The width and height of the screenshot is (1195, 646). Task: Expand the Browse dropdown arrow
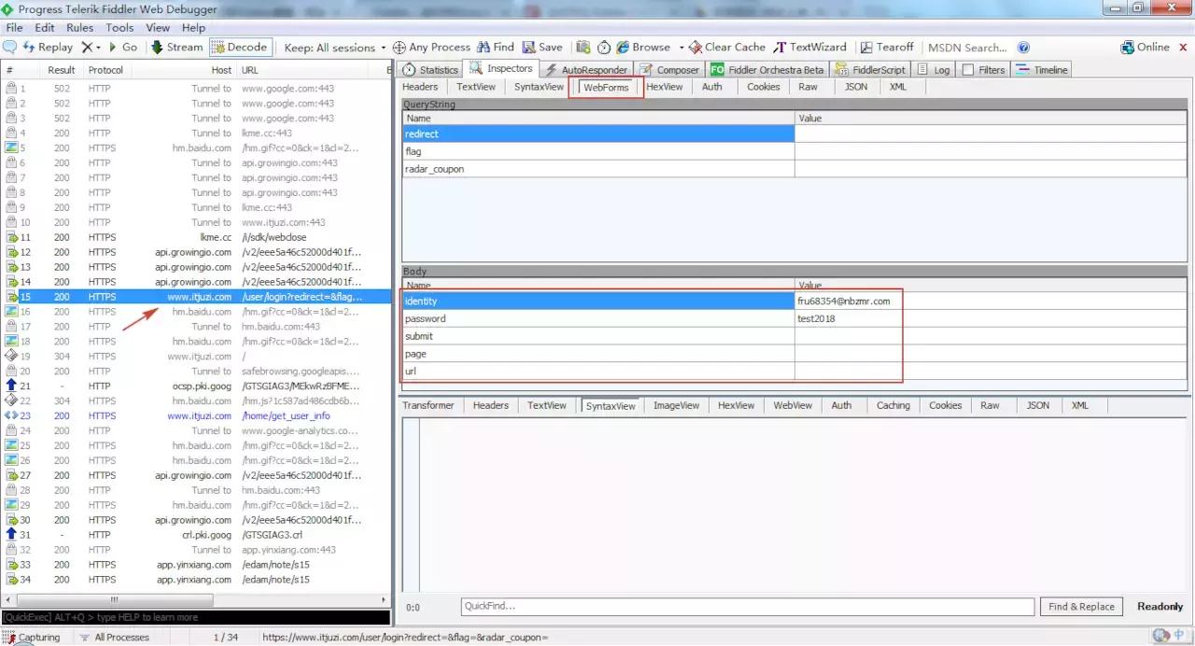681,47
